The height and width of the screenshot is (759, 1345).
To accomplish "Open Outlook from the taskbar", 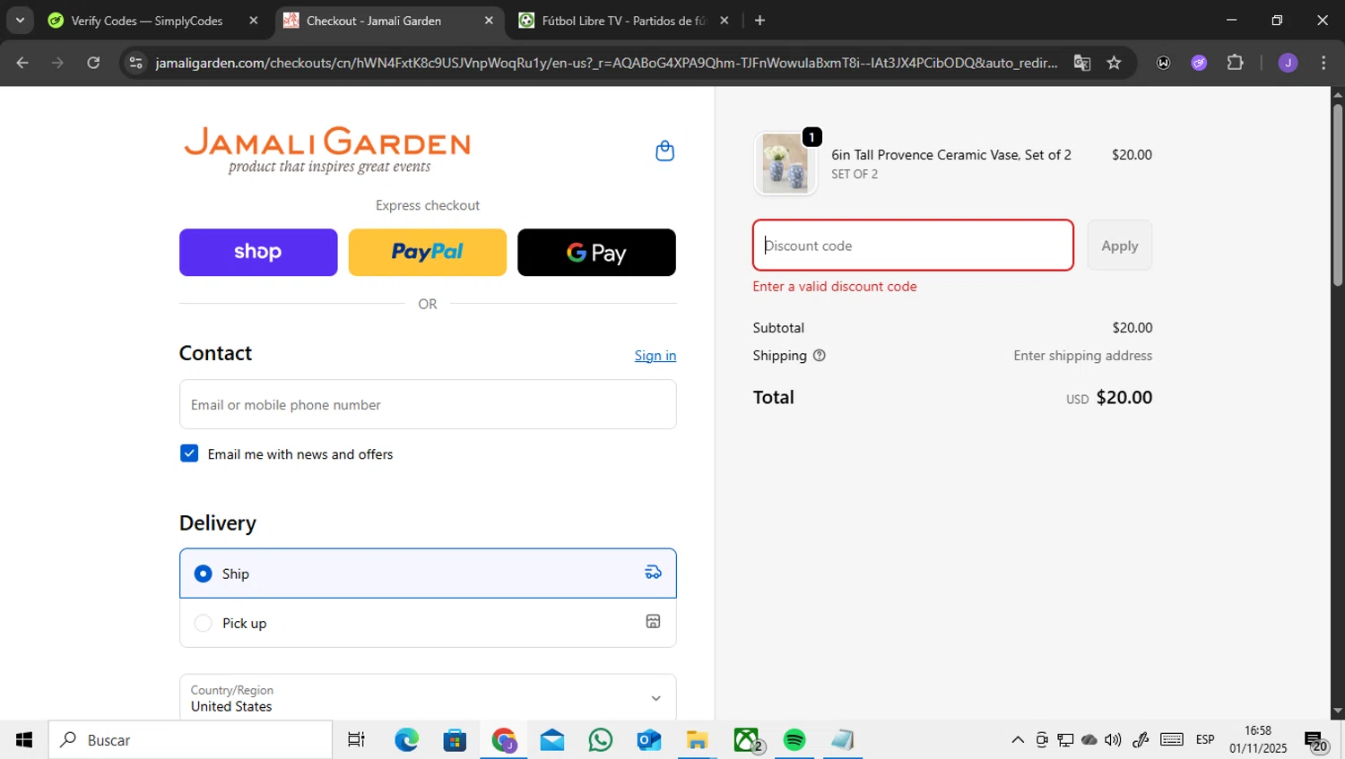I will pos(649,740).
